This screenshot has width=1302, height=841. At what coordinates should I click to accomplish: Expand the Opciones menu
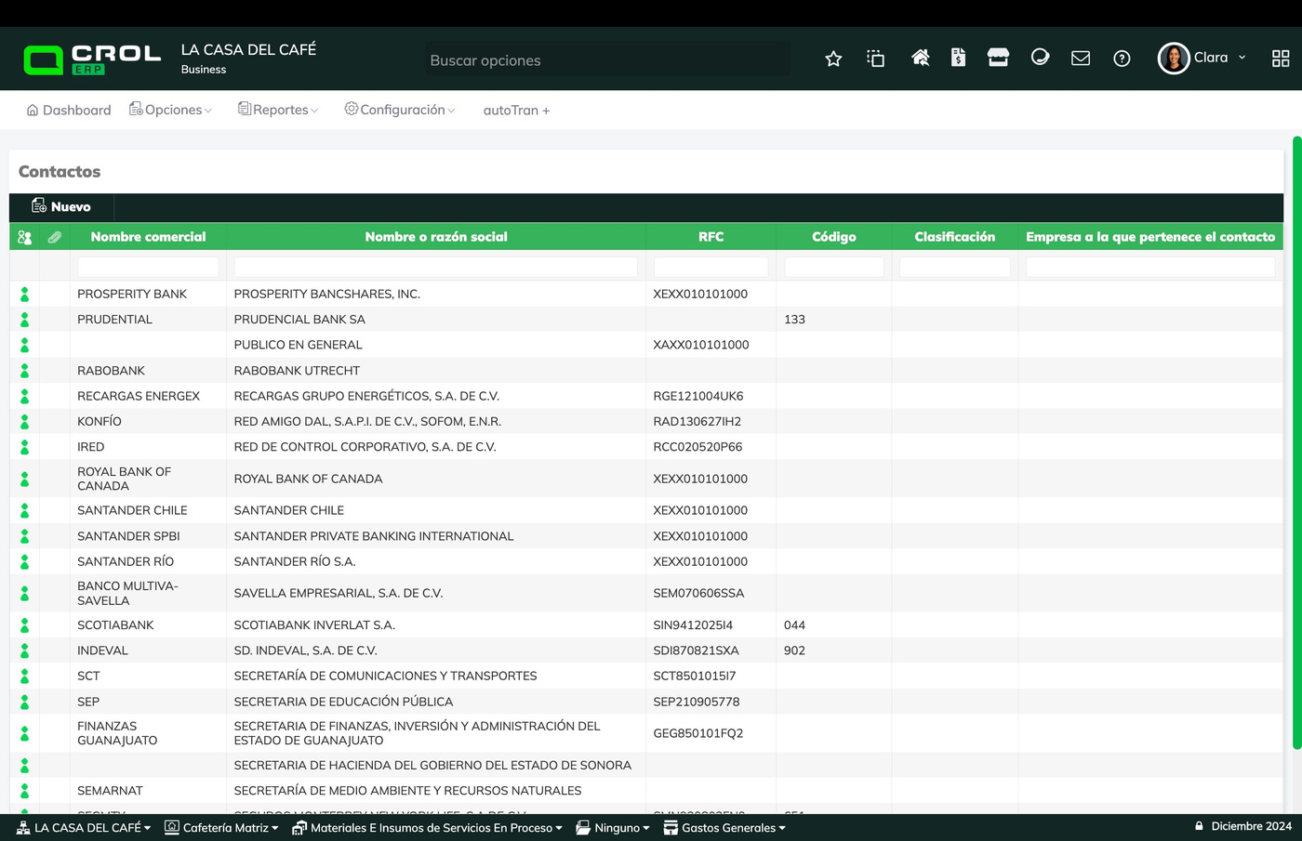coord(171,110)
